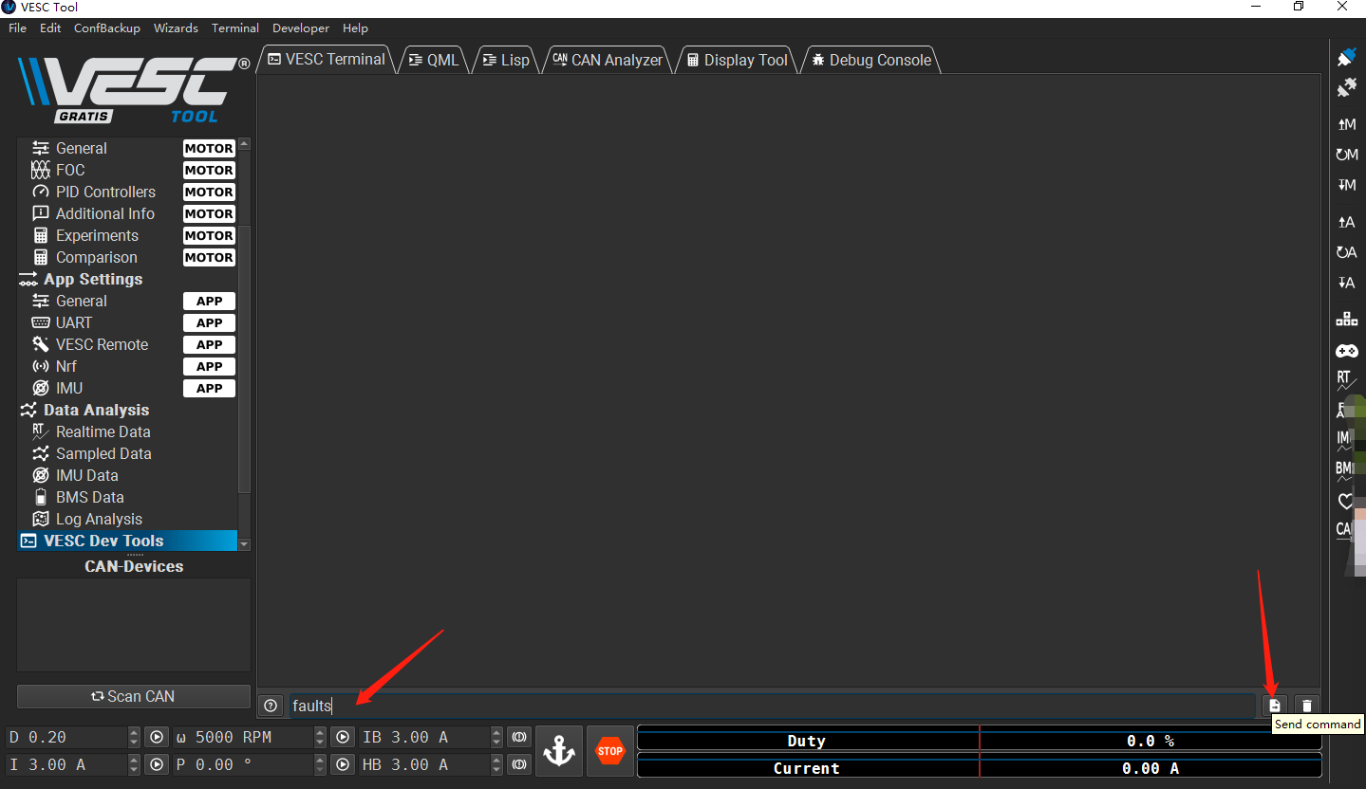Click Read Default App config (circular A)
This screenshot has width=1366, height=789.
[1346, 252]
